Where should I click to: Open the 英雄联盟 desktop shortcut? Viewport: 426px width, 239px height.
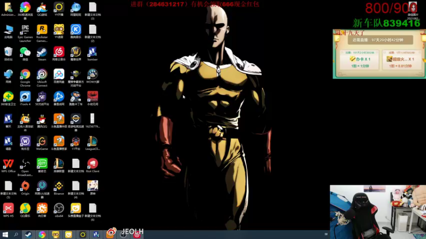[59, 166]
